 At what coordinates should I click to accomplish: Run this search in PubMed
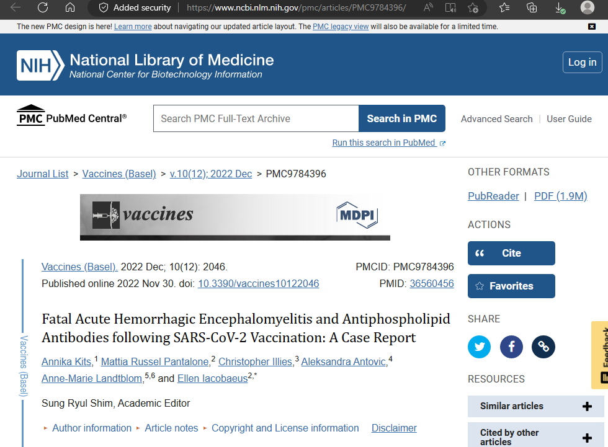tap(388, 143)
